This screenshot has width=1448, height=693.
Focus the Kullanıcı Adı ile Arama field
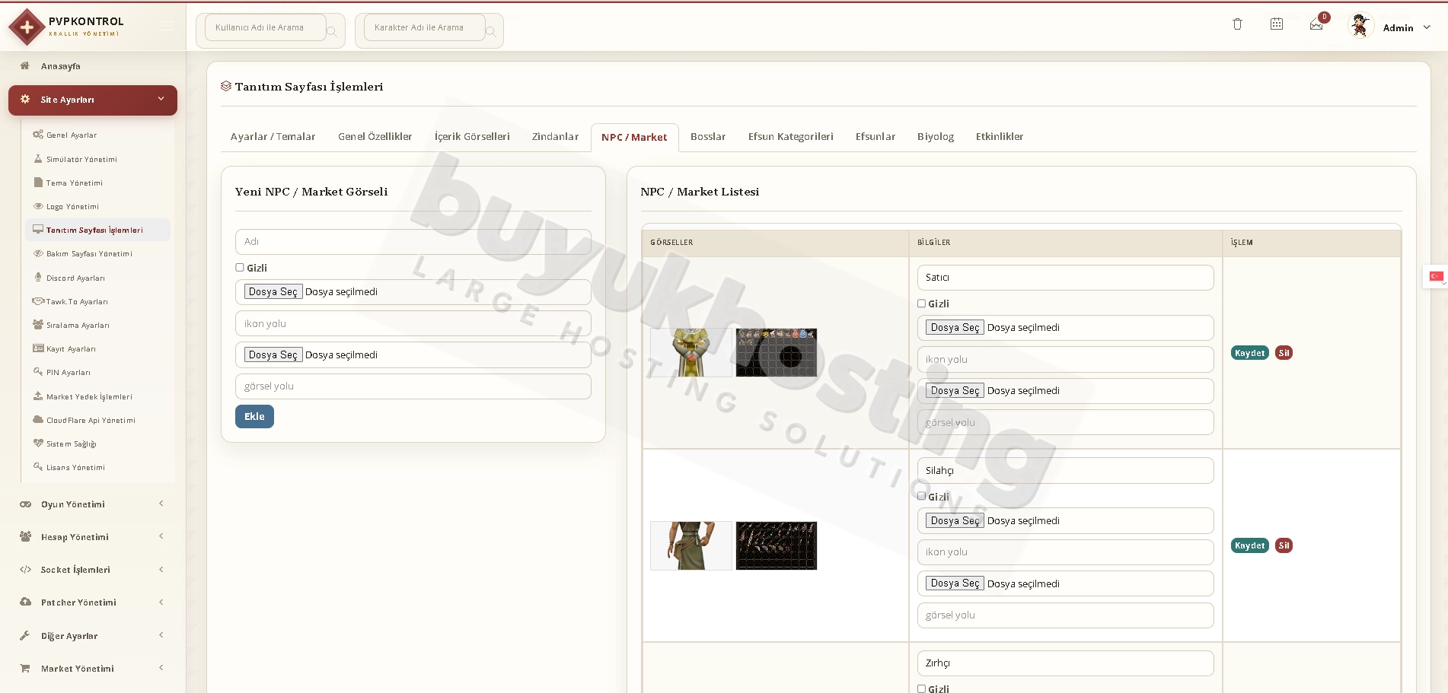point(266,27)
